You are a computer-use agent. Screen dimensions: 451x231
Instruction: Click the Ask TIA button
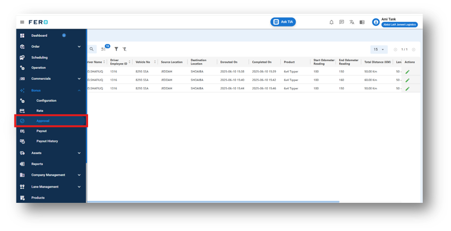pyautogui.click(x=283, y=22)
